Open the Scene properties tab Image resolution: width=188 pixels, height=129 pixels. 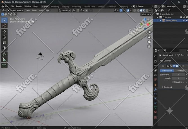pos(155,75)
